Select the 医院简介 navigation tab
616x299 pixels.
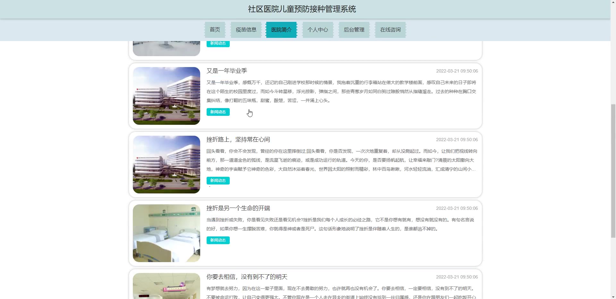coord(281,30)
